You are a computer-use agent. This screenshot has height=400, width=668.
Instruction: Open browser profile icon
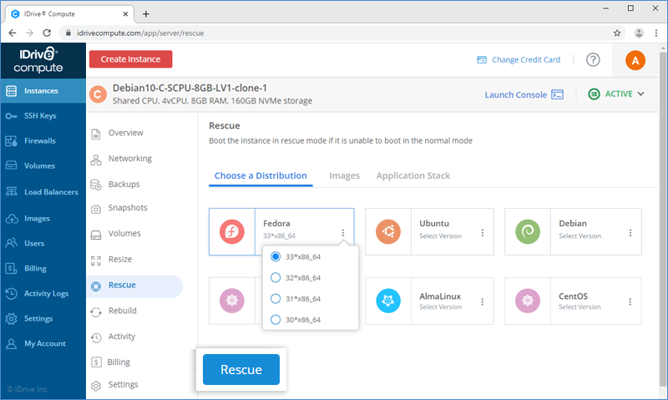click(x=639, y=33)
